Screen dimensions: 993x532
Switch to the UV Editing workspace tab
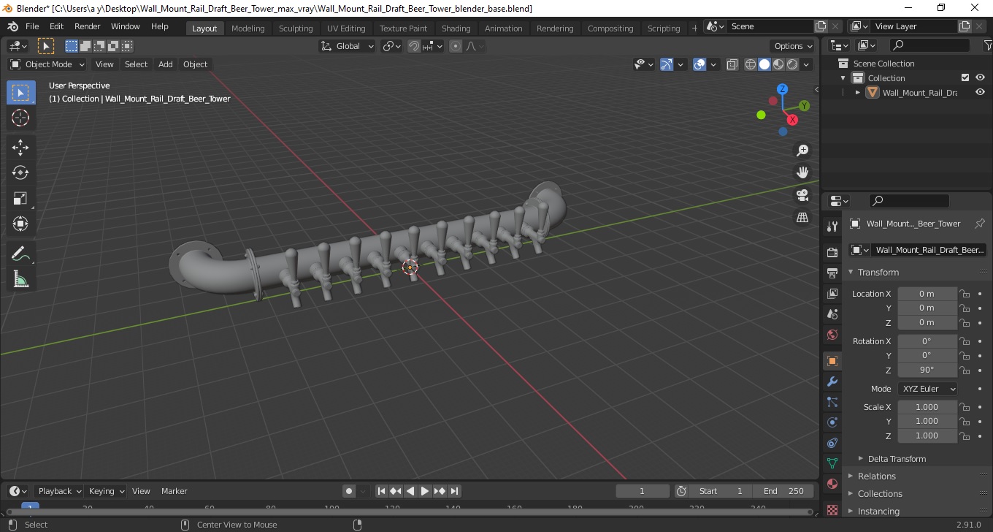(346, 28)
